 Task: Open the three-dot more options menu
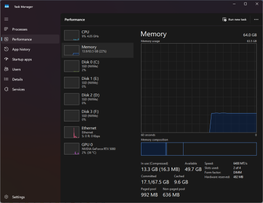256,19
